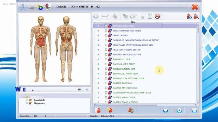Click the folder with green arrows icon
Image resolution: width=218 pixels, height=122 pixels.
tap(40, 7)
